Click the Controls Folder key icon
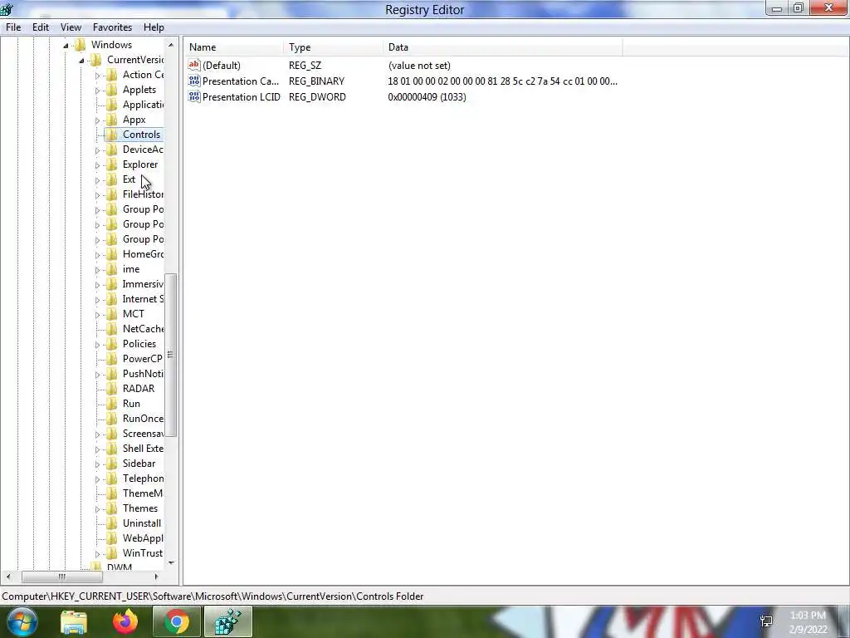The image size is (850, 638). click(x=112, y=134)
